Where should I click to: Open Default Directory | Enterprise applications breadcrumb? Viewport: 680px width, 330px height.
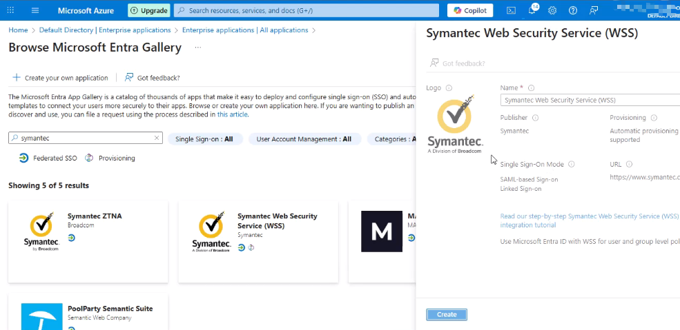click(x=105, y=30)
